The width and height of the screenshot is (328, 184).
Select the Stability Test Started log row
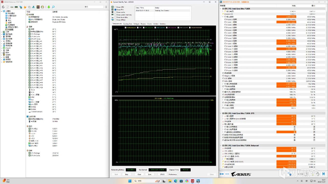click(163, 10)
